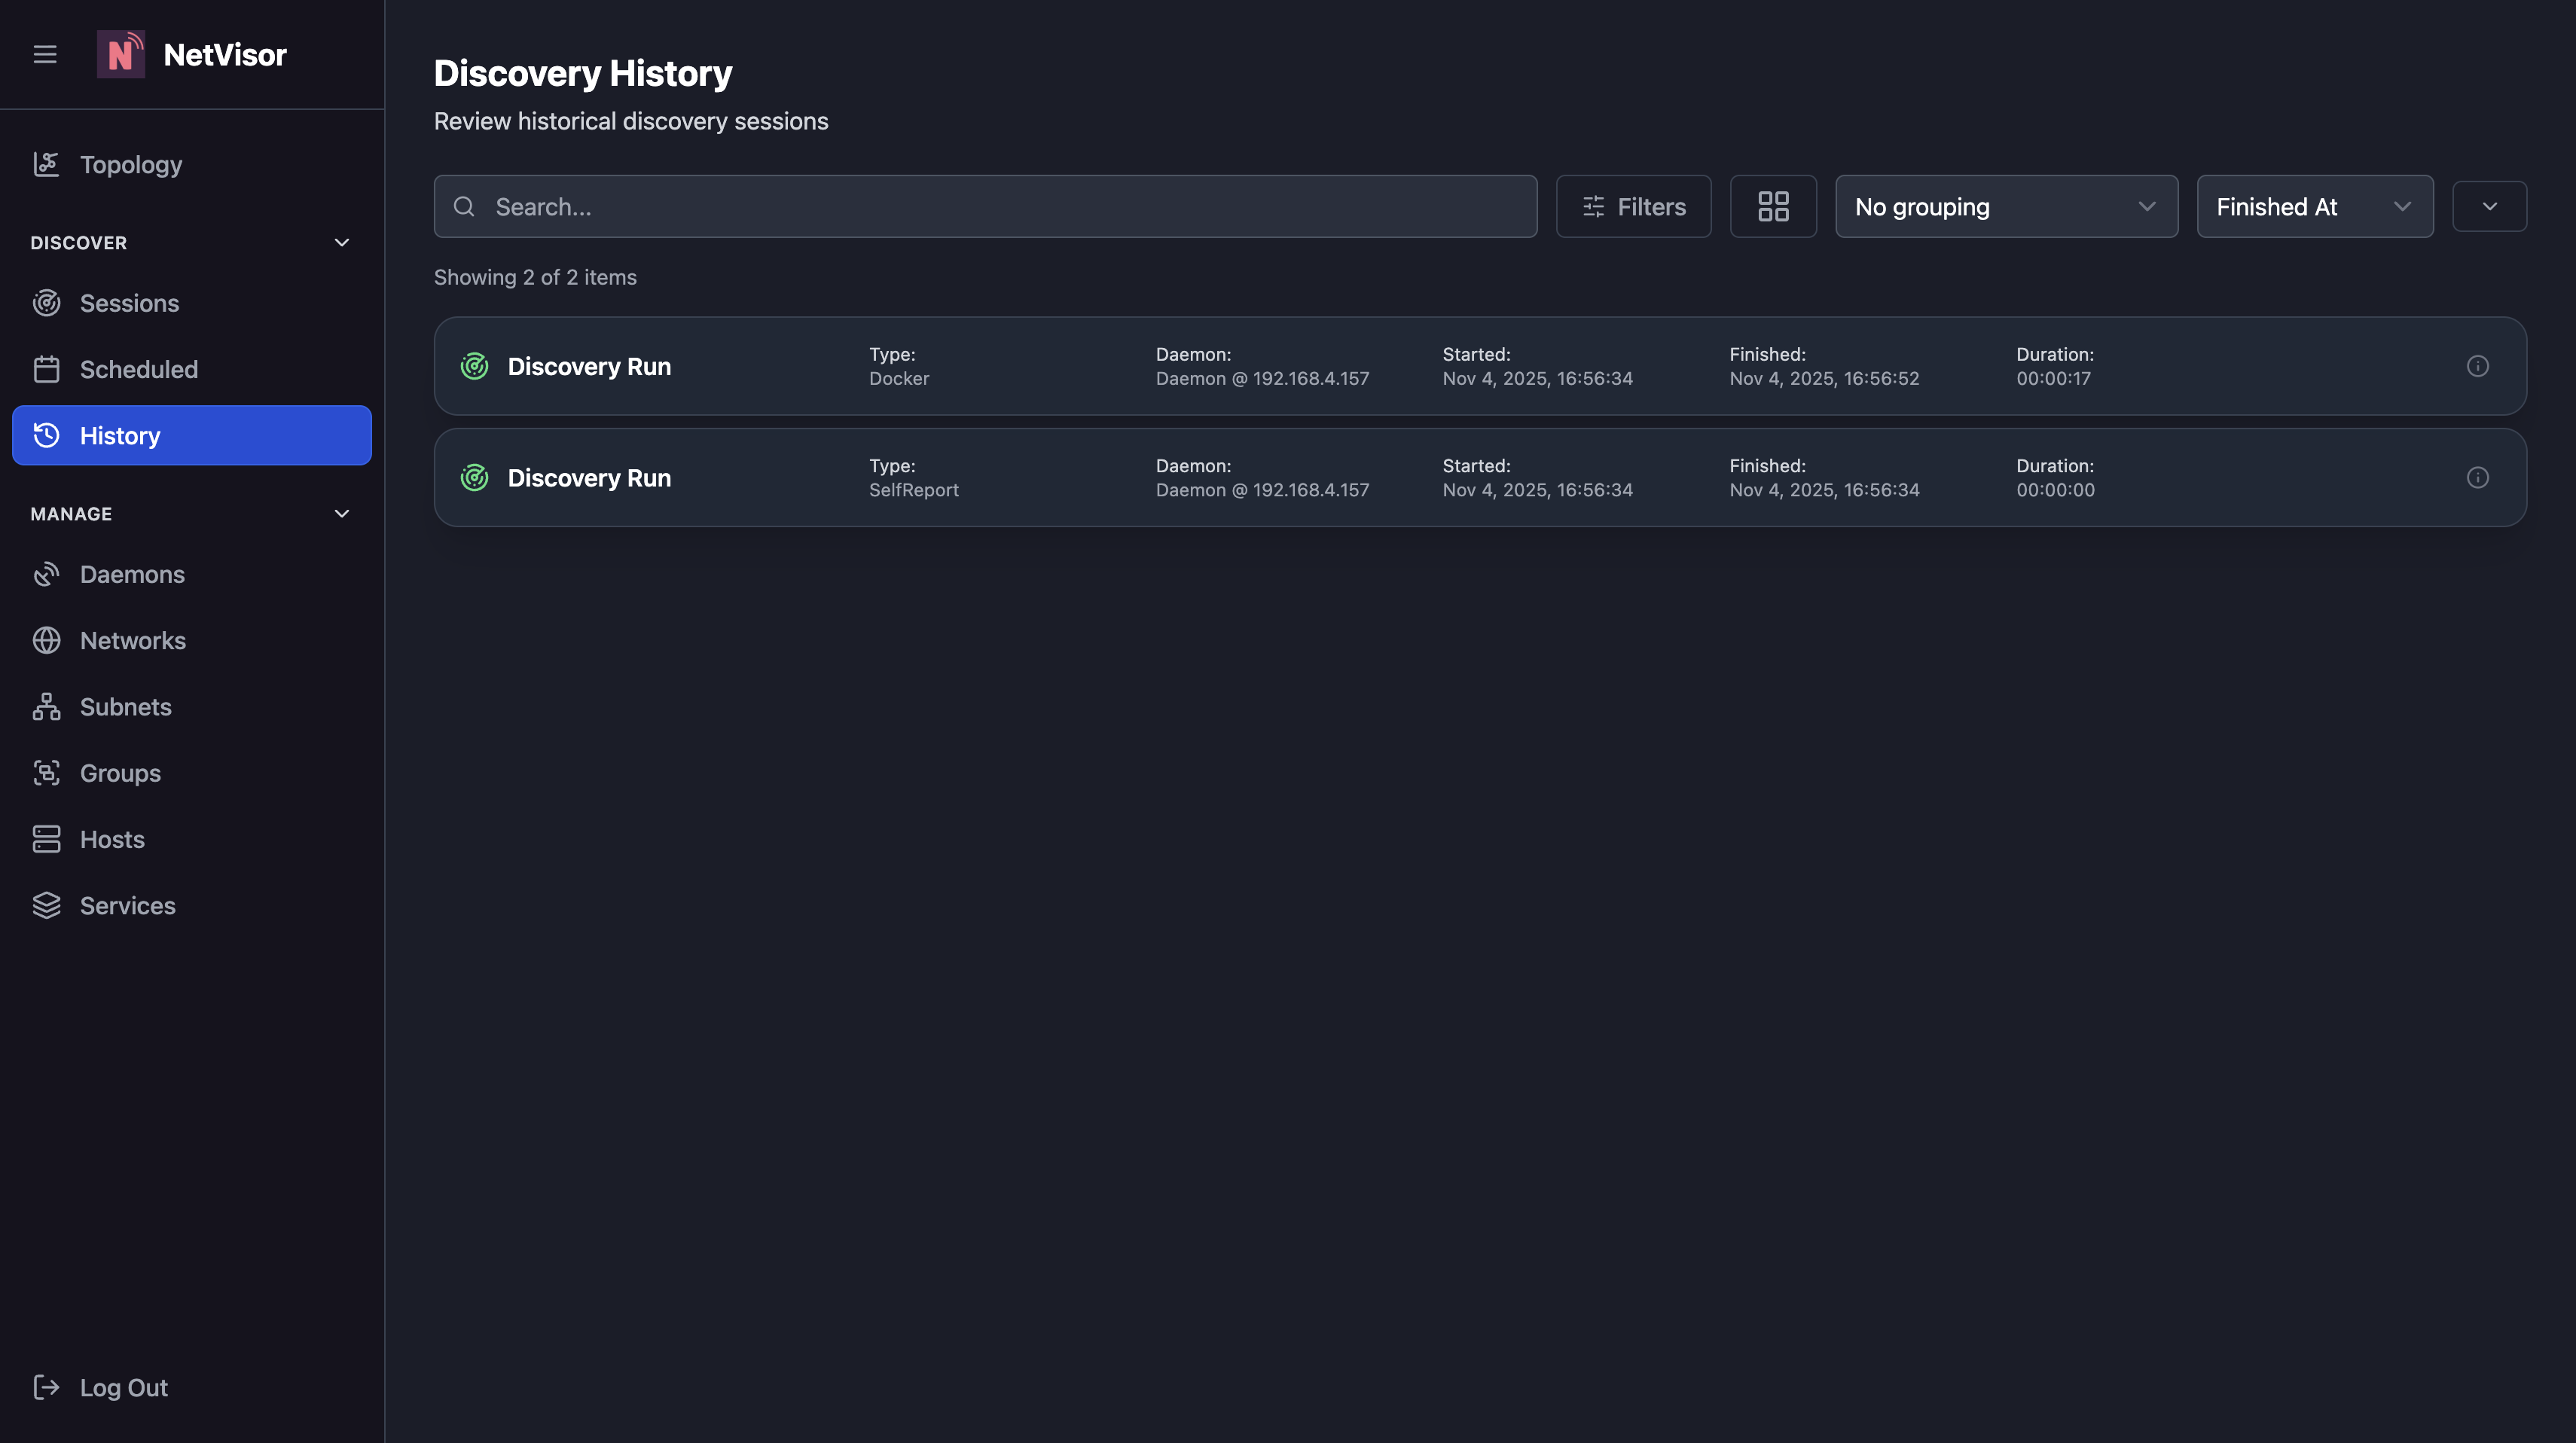This screenshot has width=2576, height=1443.
Task: Focus the Search input field
Action: click(x=985, y=206)
